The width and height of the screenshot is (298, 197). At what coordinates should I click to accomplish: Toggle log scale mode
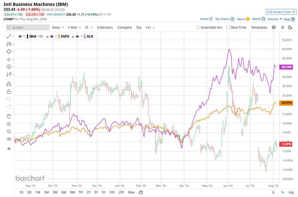pos(291,192)
